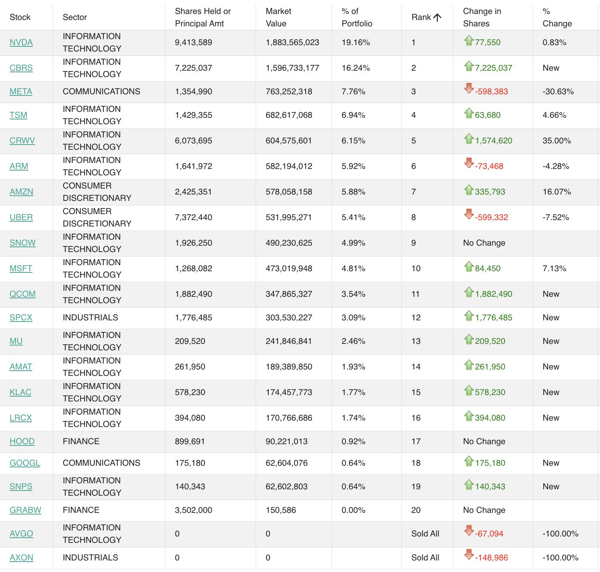This screenshot has height=572, width=600.
Task: Click the red arrow next to AXON's -148,986
Action: click(x=469, y=554)
